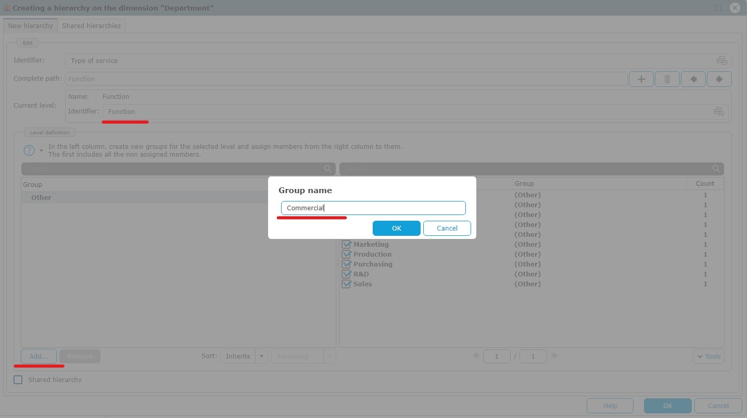Click search magnifier in left group panel
747x418 pixels.
328,169
